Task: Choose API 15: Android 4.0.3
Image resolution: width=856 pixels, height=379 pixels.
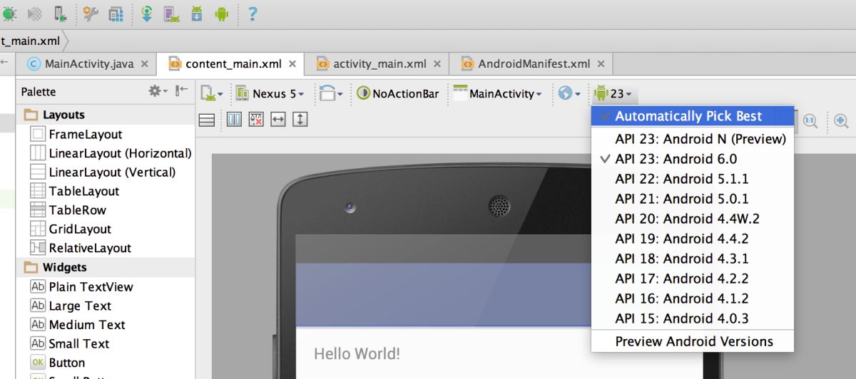Action: 692,318
